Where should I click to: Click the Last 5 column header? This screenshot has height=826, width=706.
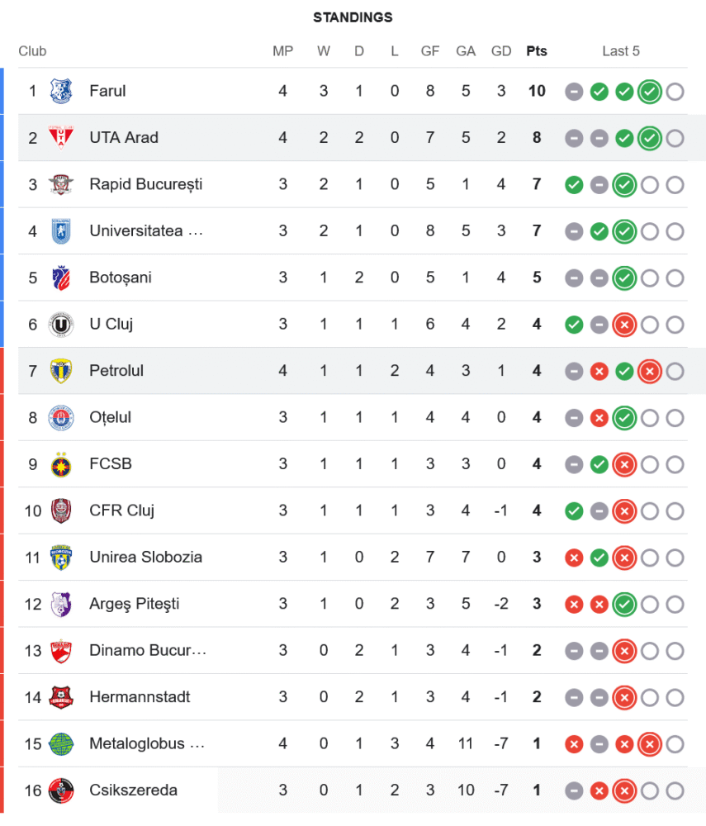[x=621, y=51]
